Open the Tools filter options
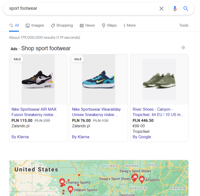The height and width of the screenshot is (196, 200). 184,25
